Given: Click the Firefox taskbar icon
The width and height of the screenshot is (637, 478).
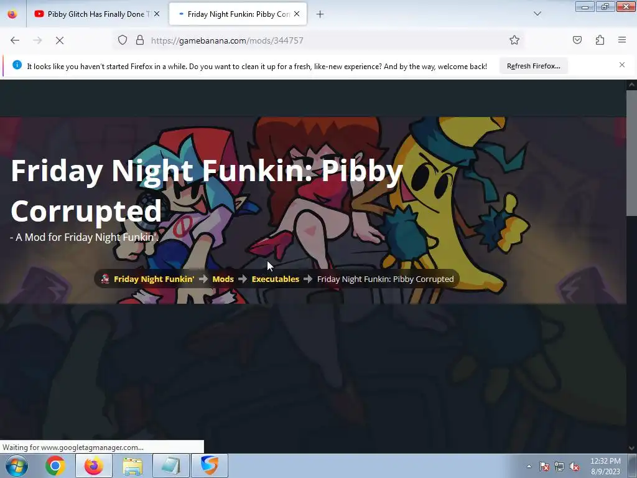Looking at the screenshot, I should (x=93, y=466).
